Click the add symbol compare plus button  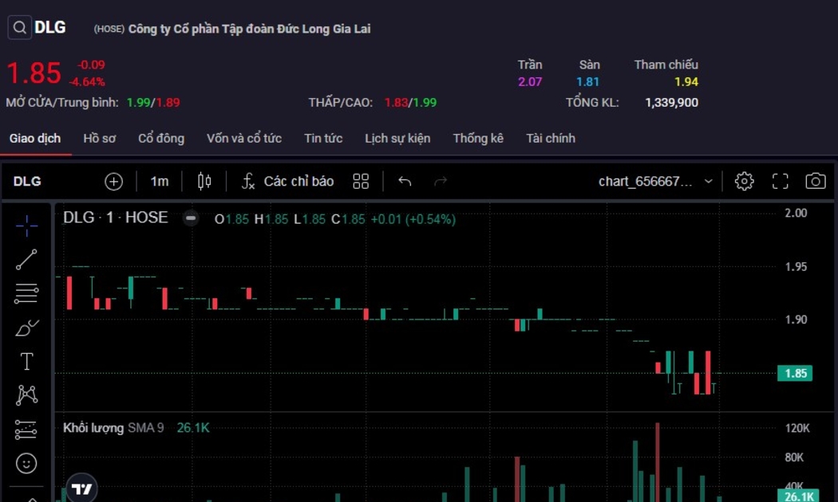[x=113, y=182]
